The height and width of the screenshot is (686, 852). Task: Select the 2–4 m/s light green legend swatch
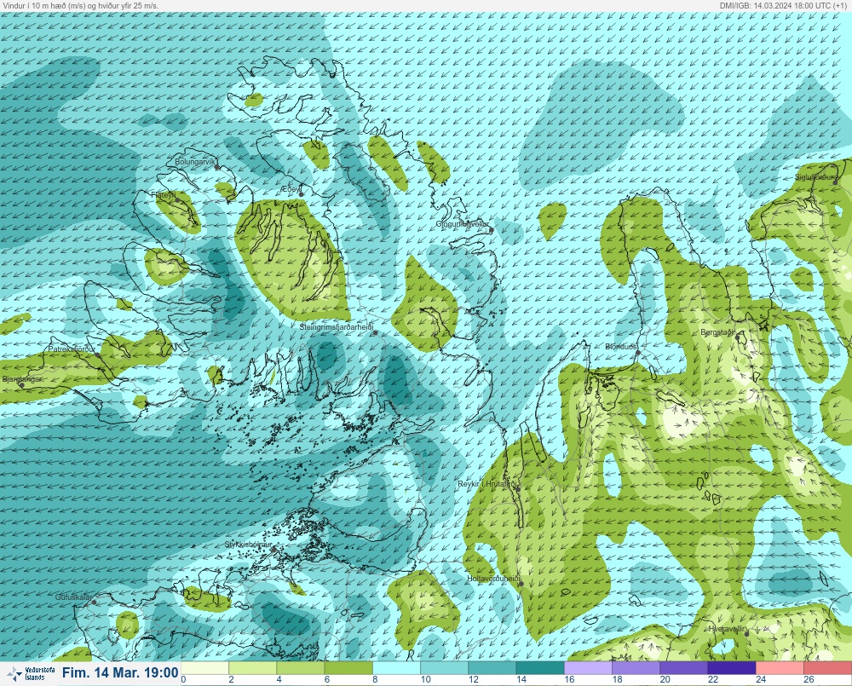[x=253, y=667]
